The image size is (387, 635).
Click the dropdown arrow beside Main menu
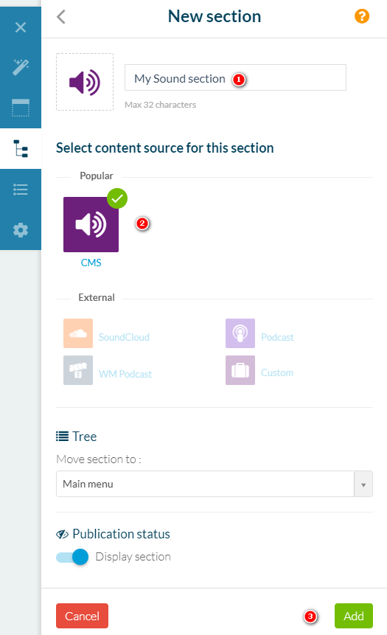[363, 485]
